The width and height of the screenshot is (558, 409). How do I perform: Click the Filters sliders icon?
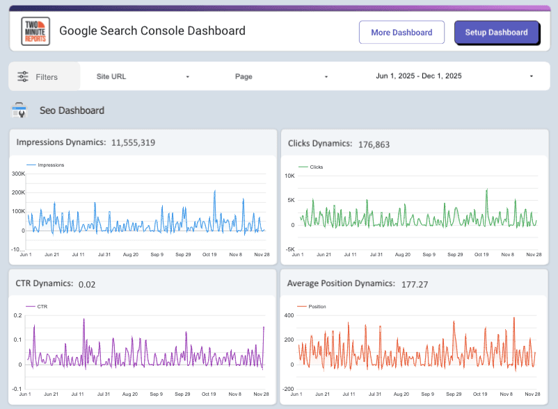click(x=23, y=76)
